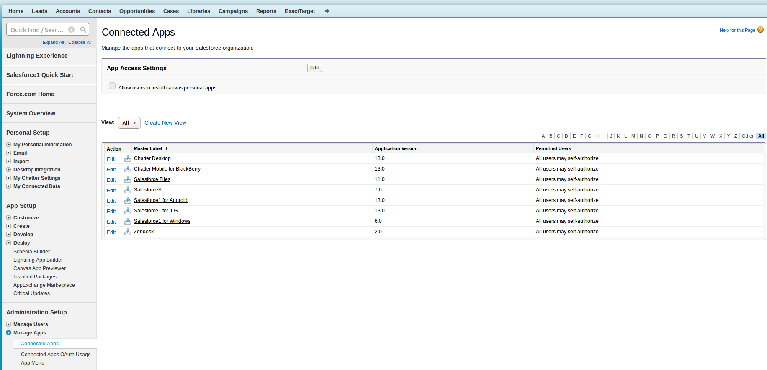Click the plus icon in the top tab bar
This screenshot has height=370, width=767.
pos(327,11)
